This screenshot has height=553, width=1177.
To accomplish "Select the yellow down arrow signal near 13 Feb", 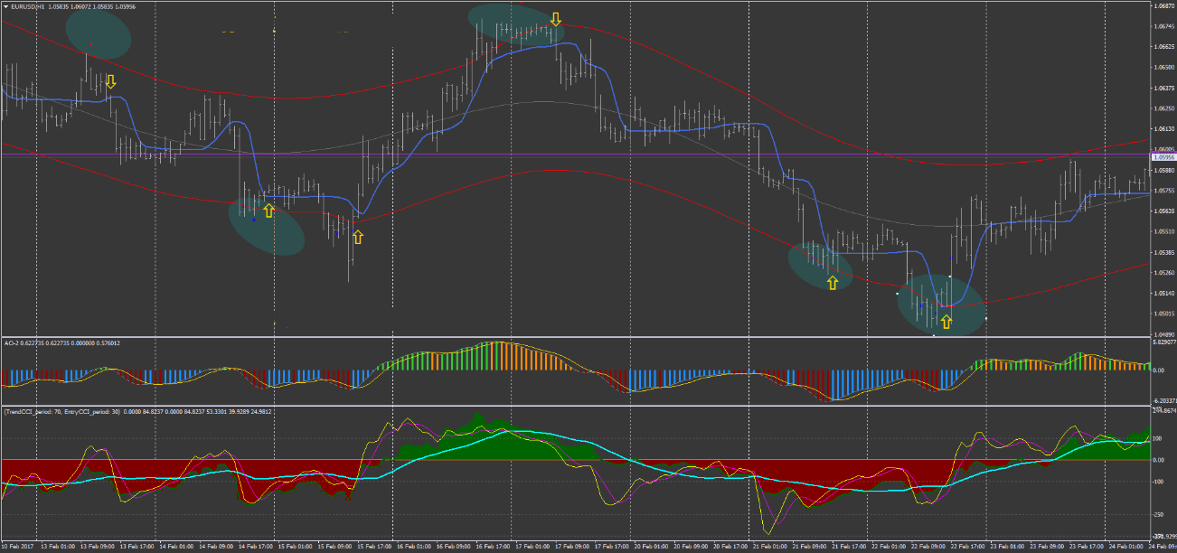I will click(x=111, y=82).
